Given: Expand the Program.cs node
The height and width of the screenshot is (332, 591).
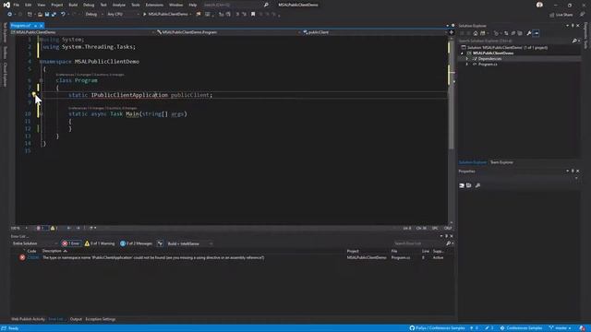Looking at the screenshot, I should pos(467,65).
